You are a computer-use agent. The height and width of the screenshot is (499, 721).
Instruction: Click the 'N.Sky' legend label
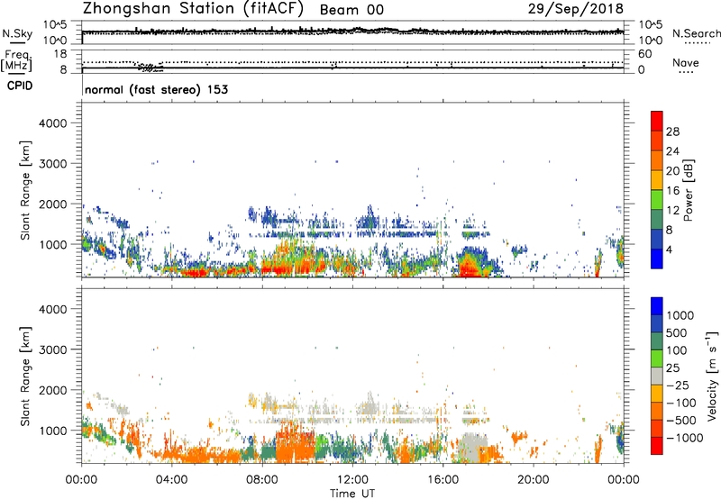pos(17,33)
